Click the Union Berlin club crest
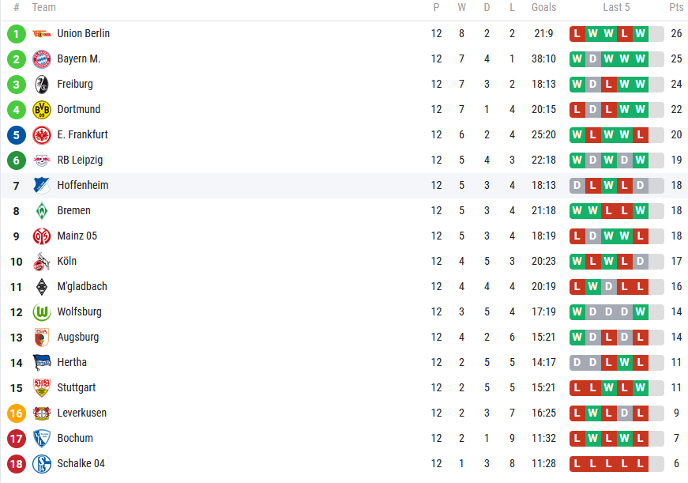The width and height of the screenshot is (688, 483). tap(42, 34)
